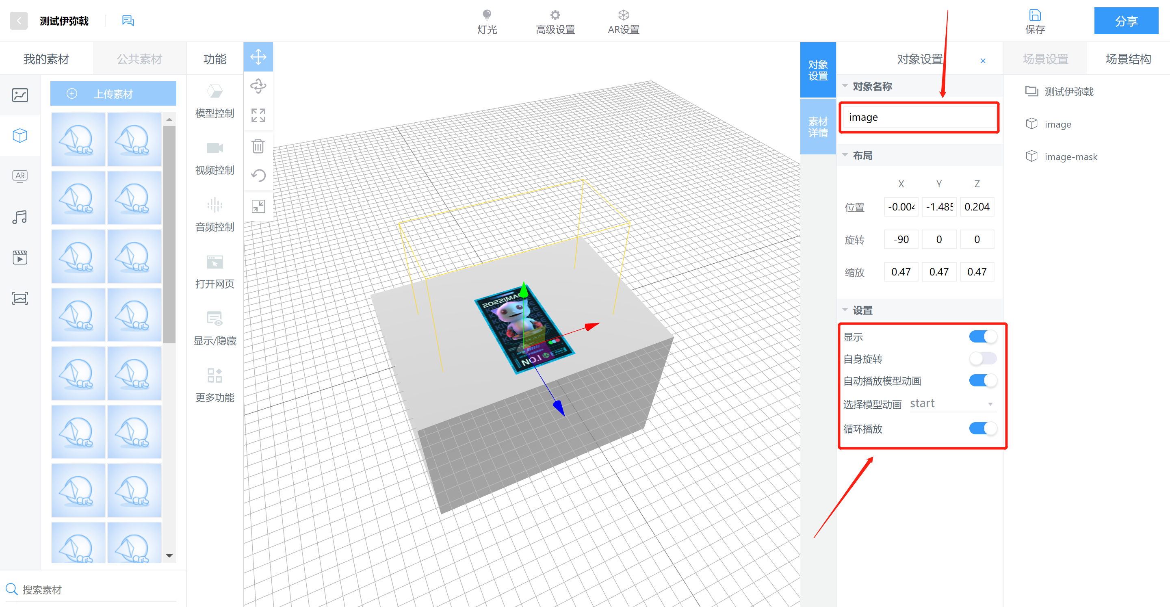
Task: Toggle the 显示 switch off
Action: [982, 337]
